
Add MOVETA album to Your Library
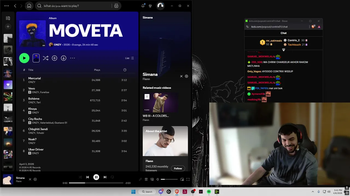pyautogui.click(x=54, y=58)
